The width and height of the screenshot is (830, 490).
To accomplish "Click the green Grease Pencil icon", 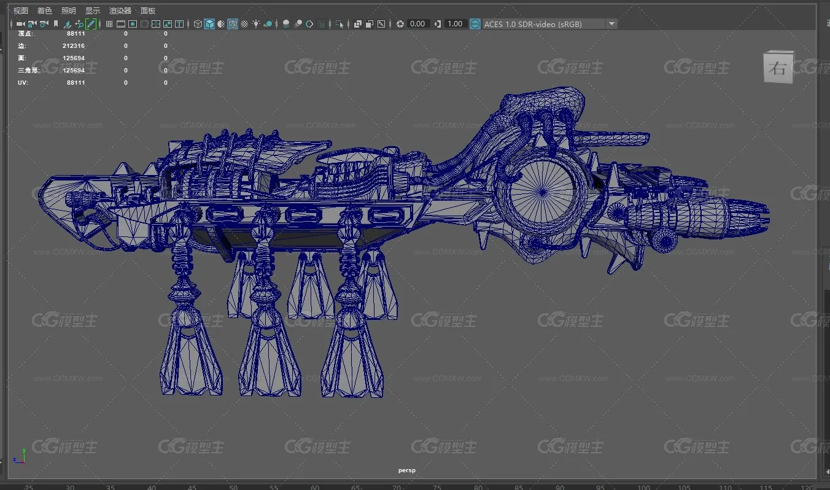I will tap(91, 24).
